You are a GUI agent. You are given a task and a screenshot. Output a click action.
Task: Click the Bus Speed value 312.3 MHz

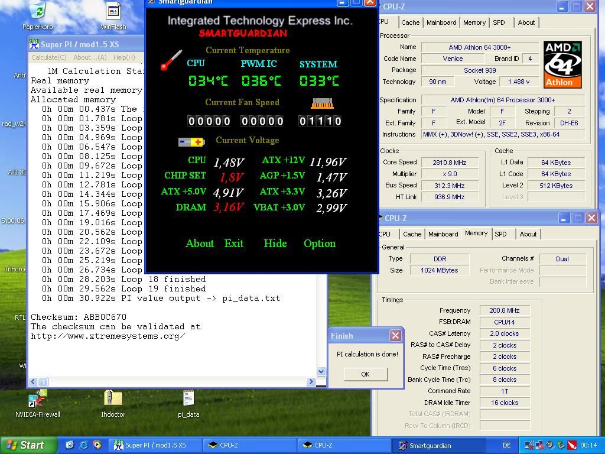click(x=450, y=185)
